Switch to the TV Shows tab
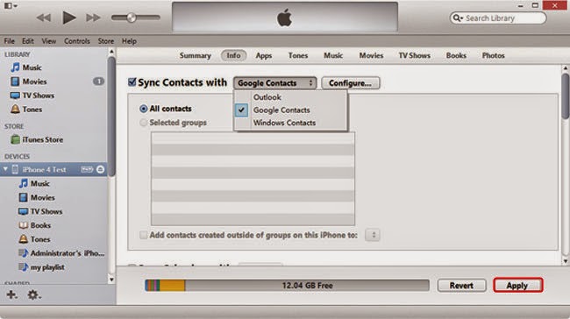 coord(415,55)
